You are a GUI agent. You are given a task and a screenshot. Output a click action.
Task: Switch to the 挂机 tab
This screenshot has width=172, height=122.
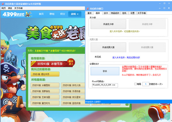(x=124, y=13)
